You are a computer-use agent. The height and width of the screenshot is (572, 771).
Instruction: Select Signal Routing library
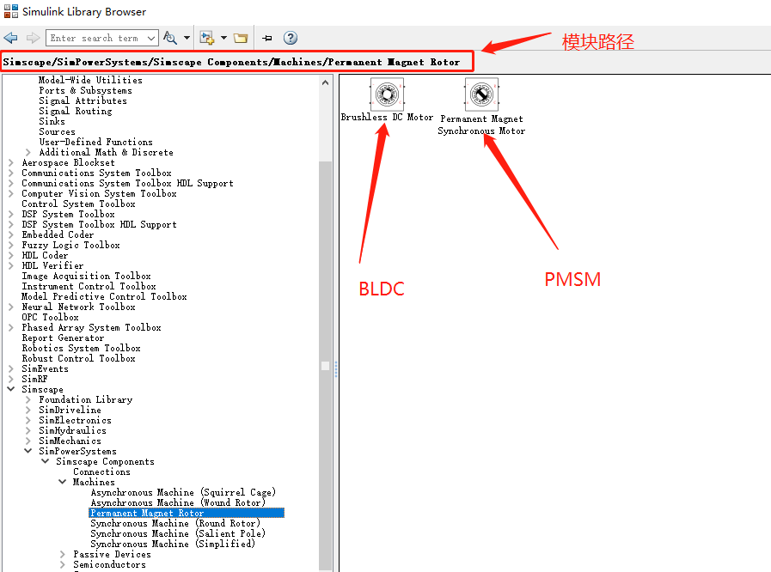tap(76, 111)
